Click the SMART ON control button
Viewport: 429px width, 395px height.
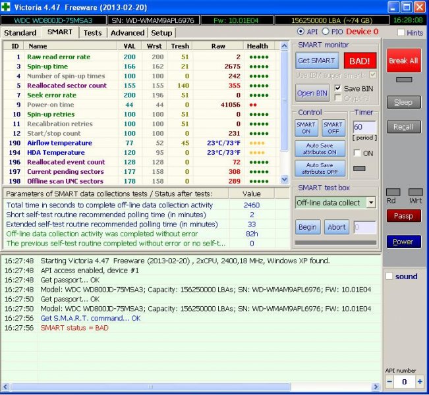tap(306, 128)
